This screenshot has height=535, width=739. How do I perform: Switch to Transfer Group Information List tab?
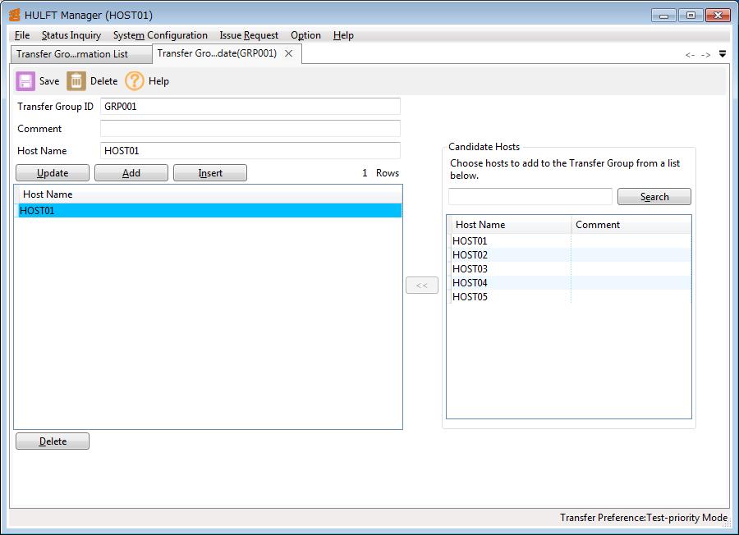pos(81,54)
